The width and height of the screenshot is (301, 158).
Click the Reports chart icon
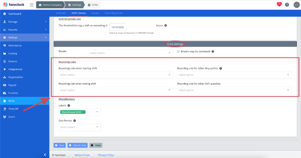(x=5, y=30)
